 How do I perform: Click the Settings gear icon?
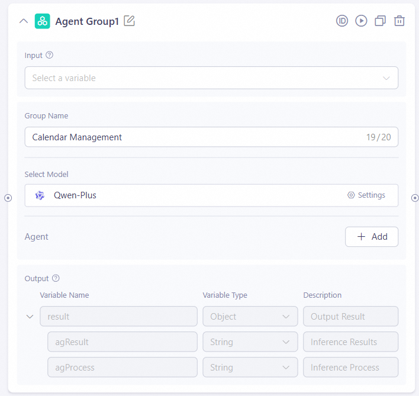click(351, 195)
